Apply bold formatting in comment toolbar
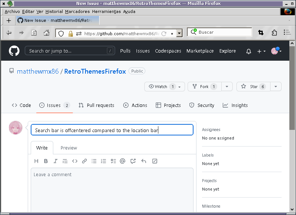This screenshot has width=296, height=215. point(46,161)
